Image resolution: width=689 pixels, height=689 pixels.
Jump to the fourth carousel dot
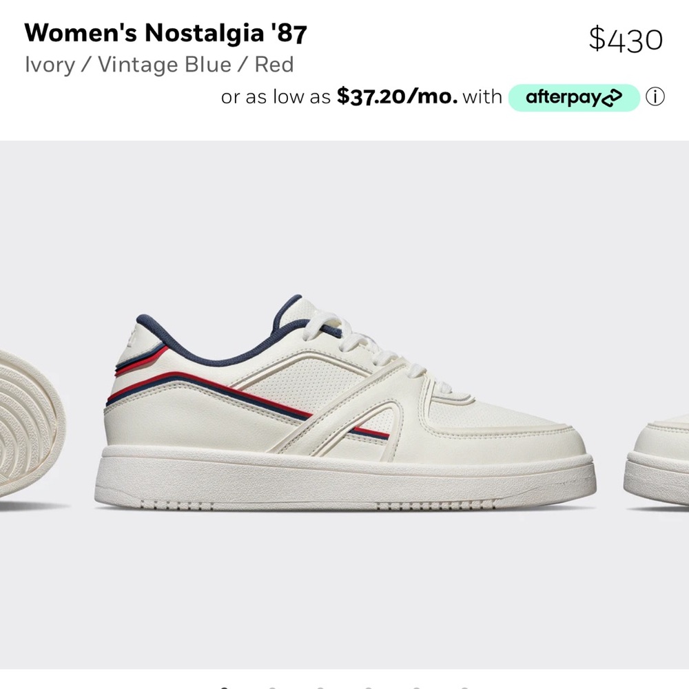pos(368,687)
